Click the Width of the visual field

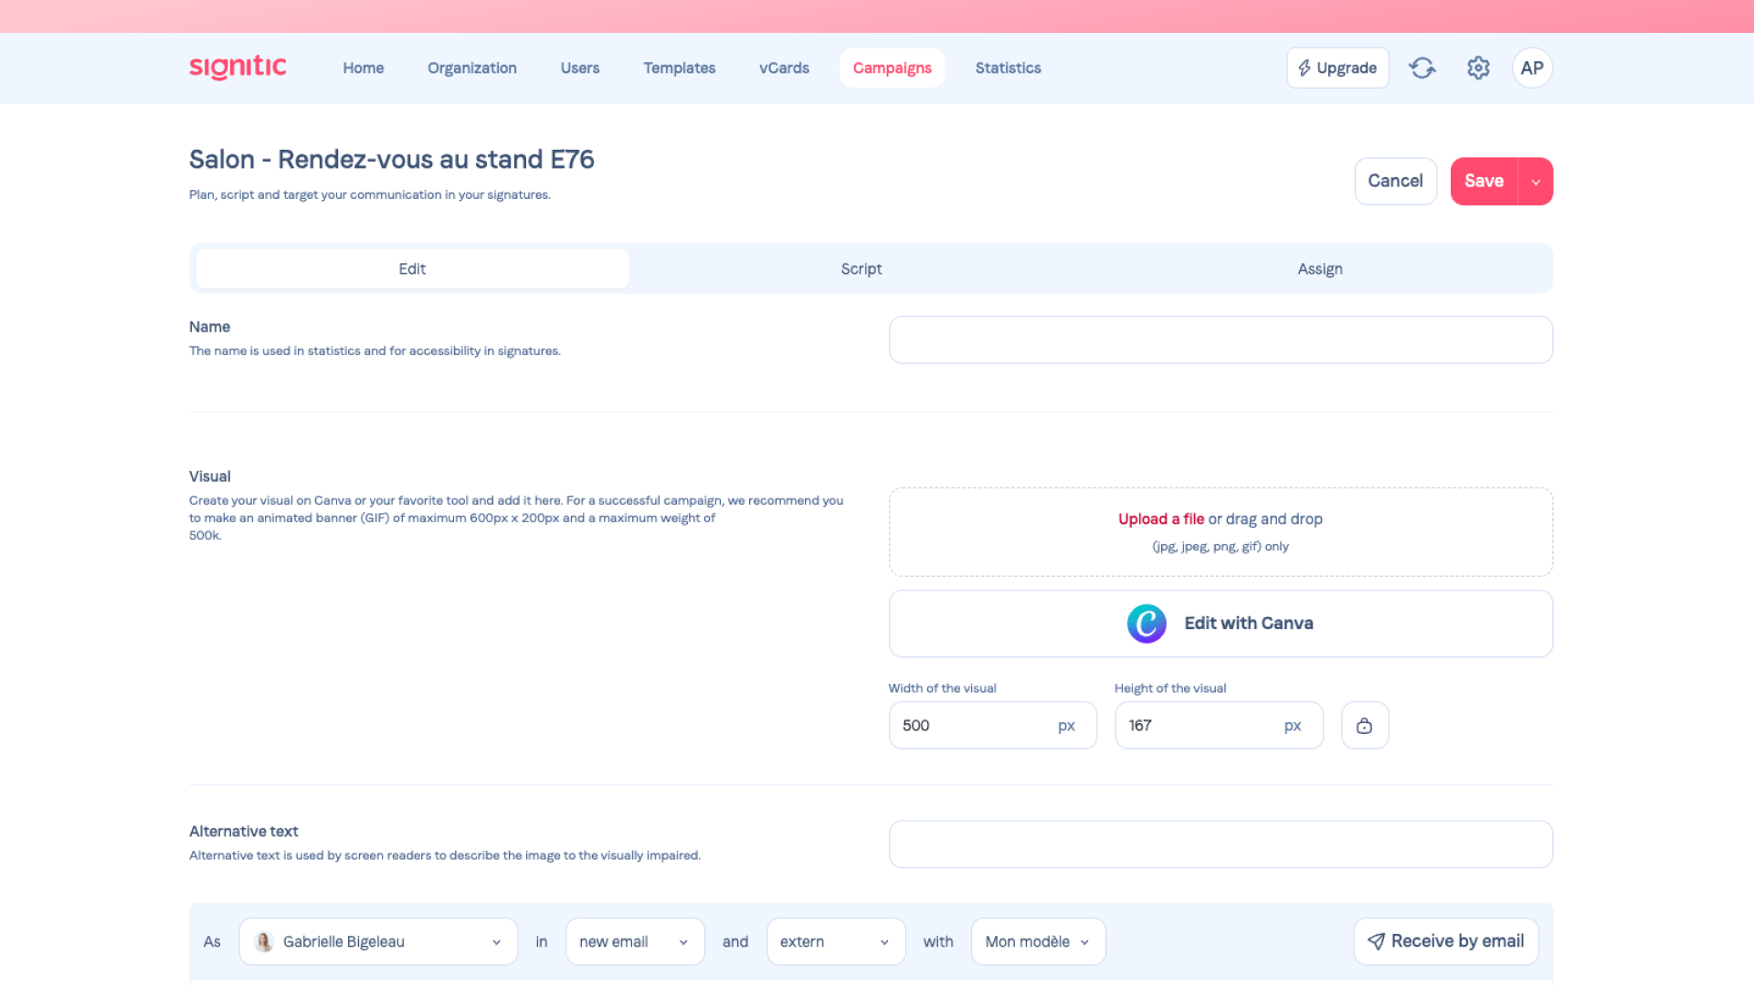click(x=973, y=726)
